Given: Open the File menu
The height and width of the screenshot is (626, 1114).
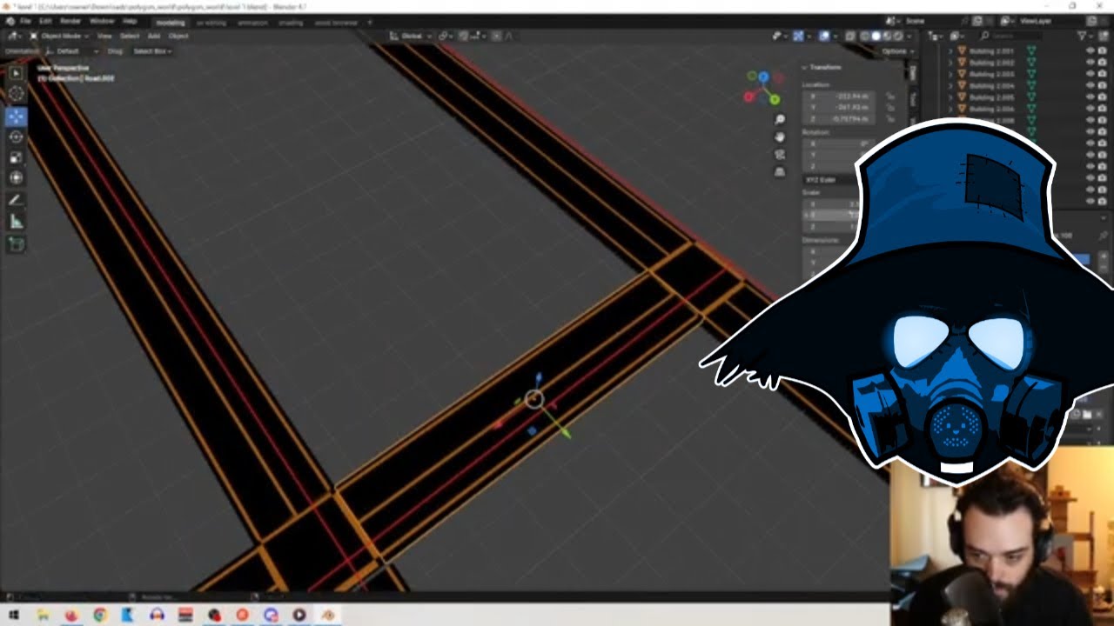Looking at the screenshot, I should (x=25, y=21).
